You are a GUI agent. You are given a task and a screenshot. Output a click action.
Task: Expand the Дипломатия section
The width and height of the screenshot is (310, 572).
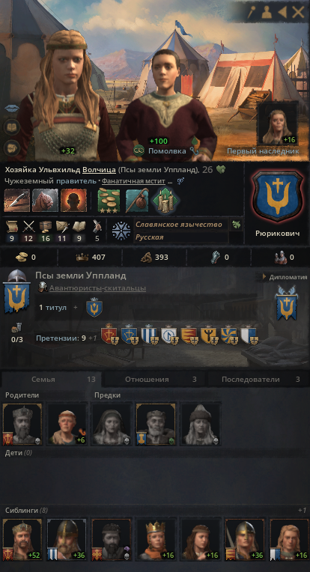[x=285, y=277]
